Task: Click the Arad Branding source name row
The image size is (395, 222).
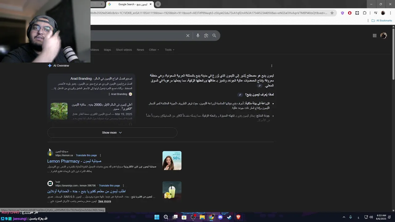Action: 122,94
